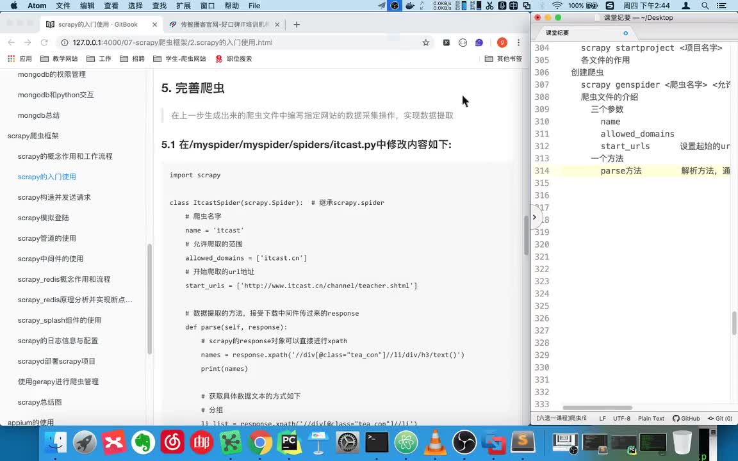Viewport: 738px width, 461px height.
Task: Click the site info icon in address bar
Action: click(64, 42)
